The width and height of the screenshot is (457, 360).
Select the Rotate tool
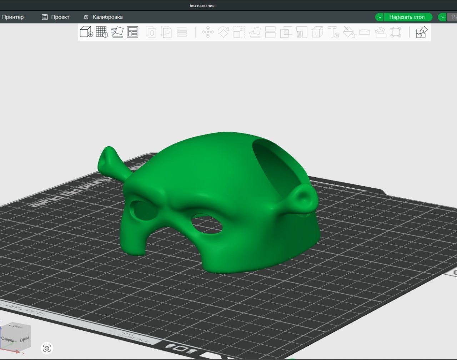[x=224, y=32]
